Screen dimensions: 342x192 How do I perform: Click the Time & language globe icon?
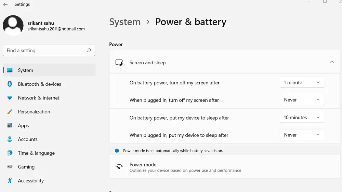pos(10,153)
